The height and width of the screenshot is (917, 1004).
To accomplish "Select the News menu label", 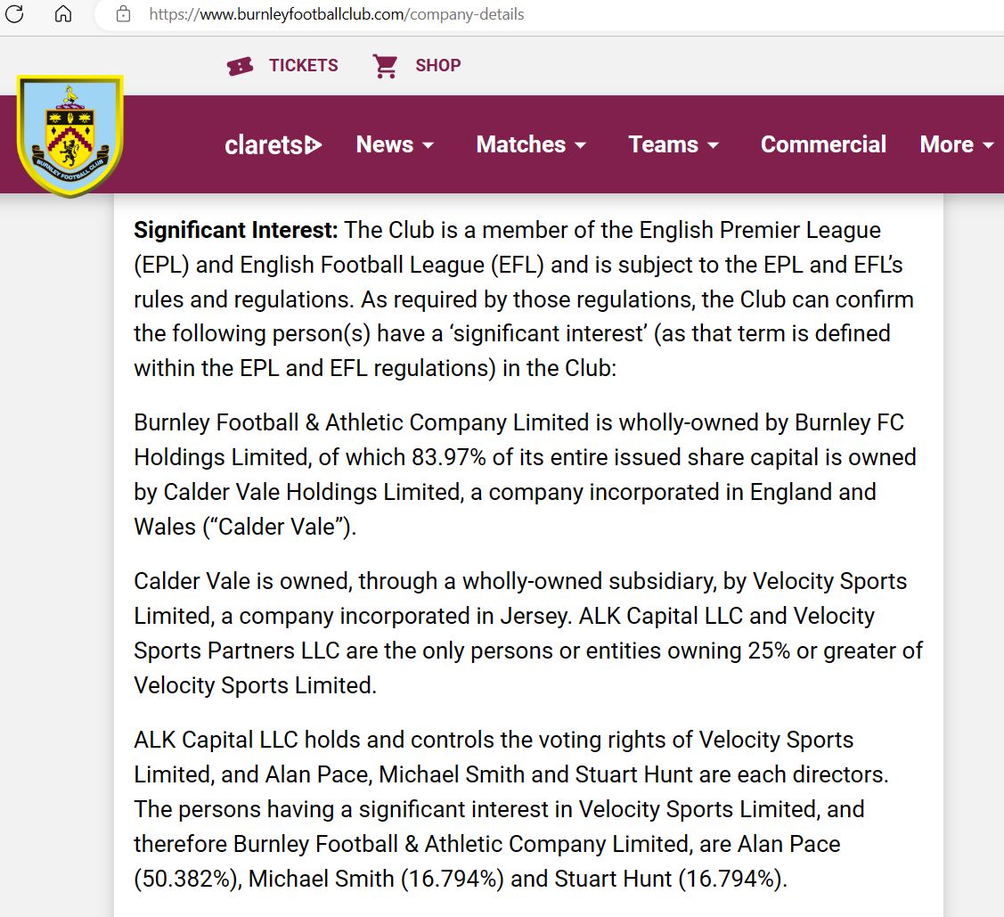I will 384,144.
